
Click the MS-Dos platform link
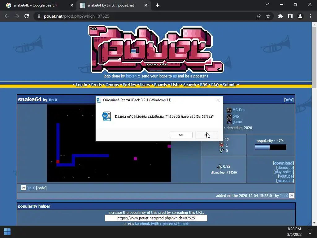tap(239, 110)
